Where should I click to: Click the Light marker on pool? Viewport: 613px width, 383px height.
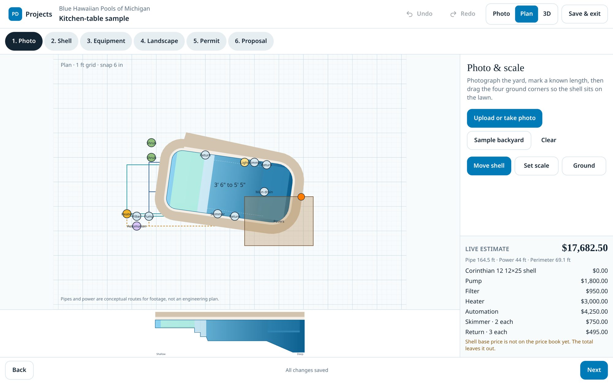[244, 162]
